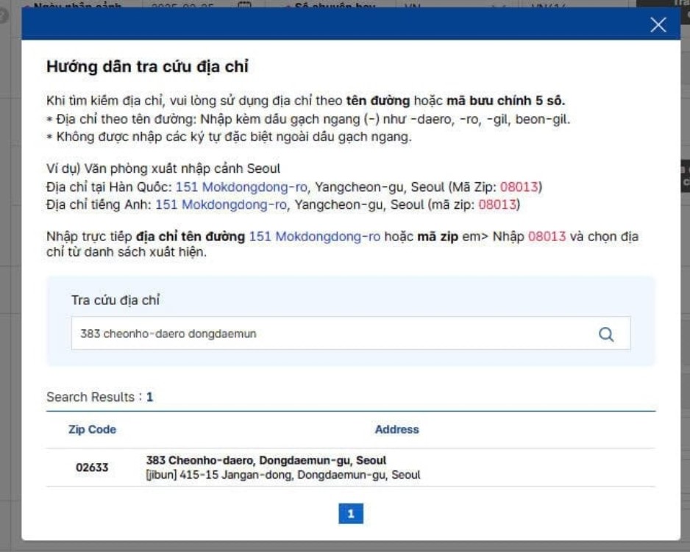Select zip code 02633 in results
Image resolution: width=690 pixels, height=552 pixels.
(92, 467)
